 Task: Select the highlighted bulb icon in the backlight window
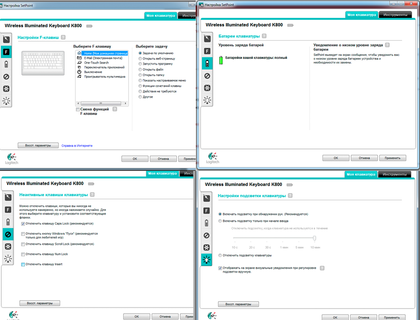(207, 260)
